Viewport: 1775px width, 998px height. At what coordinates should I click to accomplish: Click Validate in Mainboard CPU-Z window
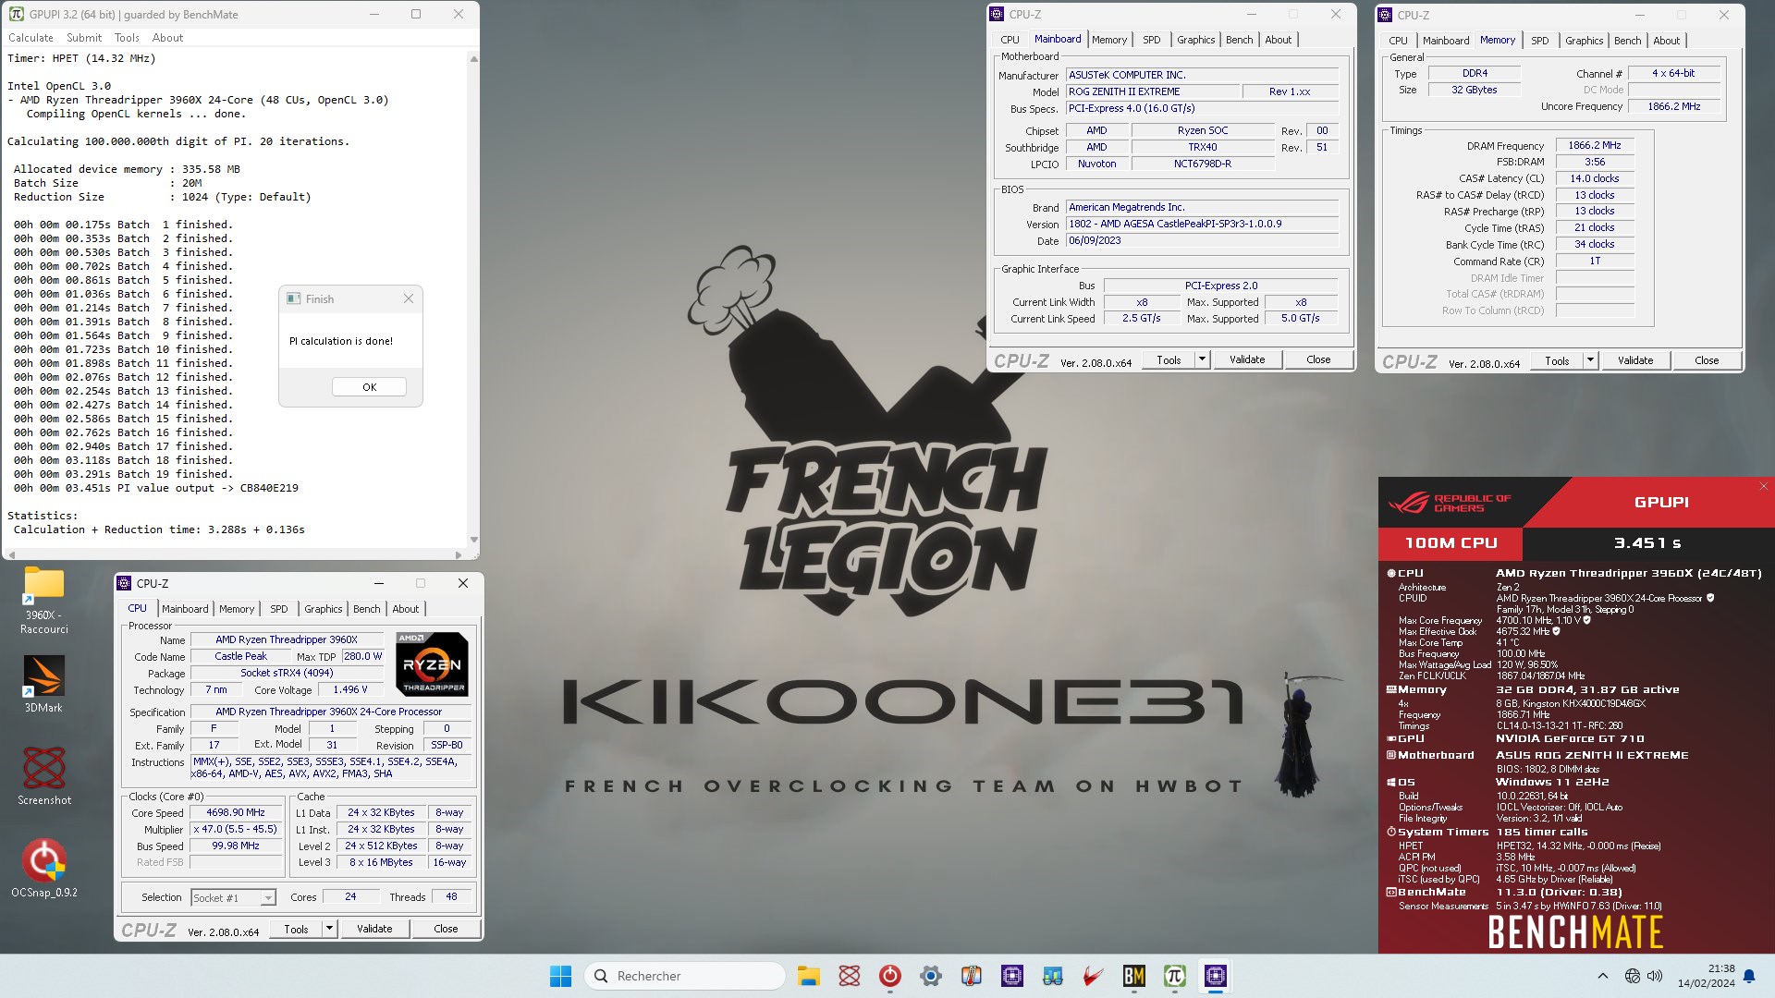(x=1246, y=359)
